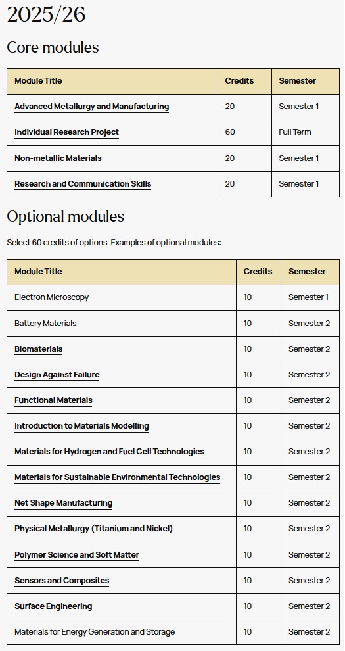Click the Surface Engineering module link
Viewport: 345px width, 651px height.
coord(53,606)
